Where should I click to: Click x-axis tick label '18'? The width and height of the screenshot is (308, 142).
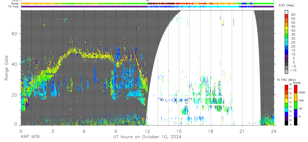pyautogui.click(x=211, y=131)
